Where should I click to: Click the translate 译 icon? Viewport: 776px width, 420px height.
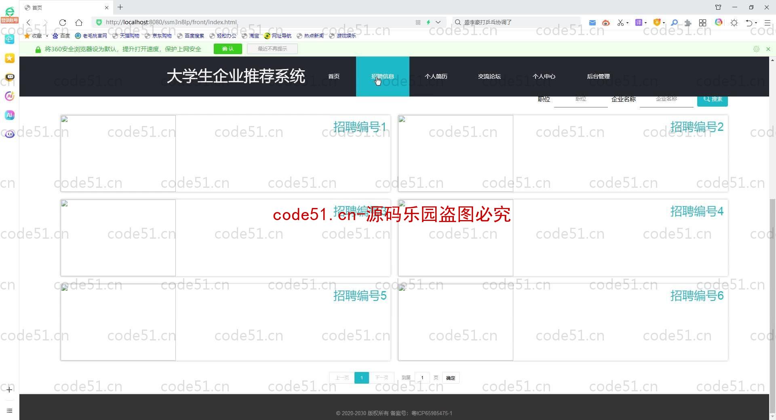[639, 23]
